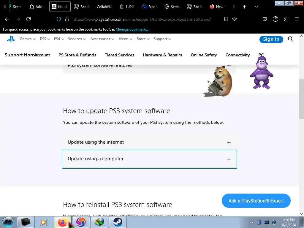Screen dimensions: 304x228
Task: Expand the Accessories menu
Action: point(102,39)
